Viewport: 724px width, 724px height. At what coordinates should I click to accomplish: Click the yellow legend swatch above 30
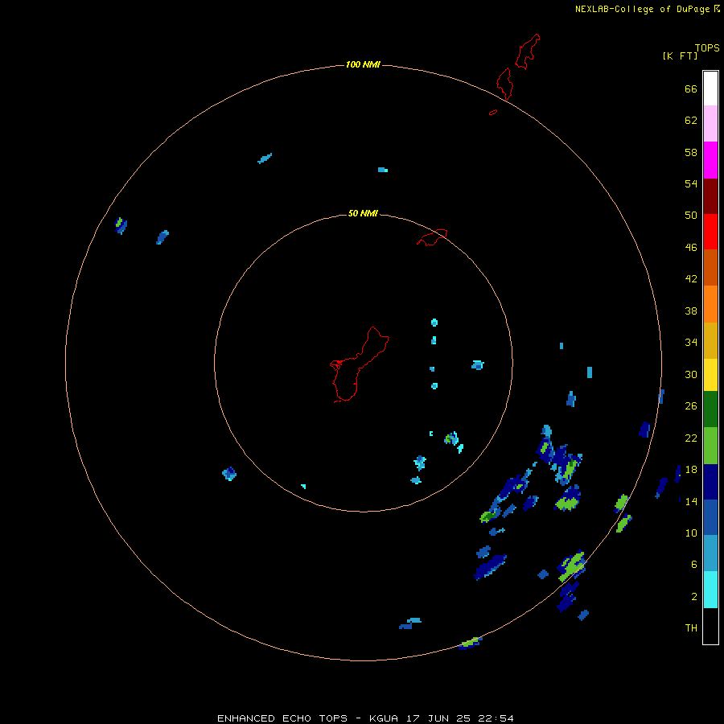coord(710,375)
